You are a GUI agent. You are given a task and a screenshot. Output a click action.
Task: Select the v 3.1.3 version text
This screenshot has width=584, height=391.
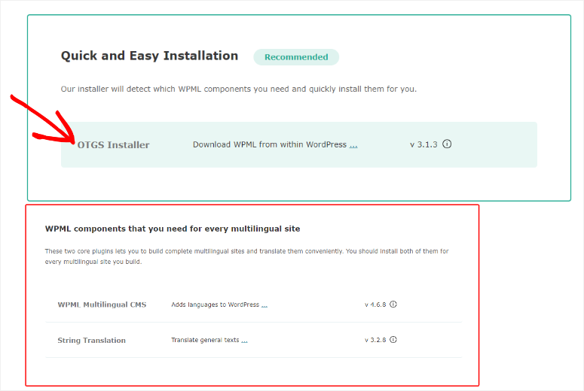[x=423, y=144]
